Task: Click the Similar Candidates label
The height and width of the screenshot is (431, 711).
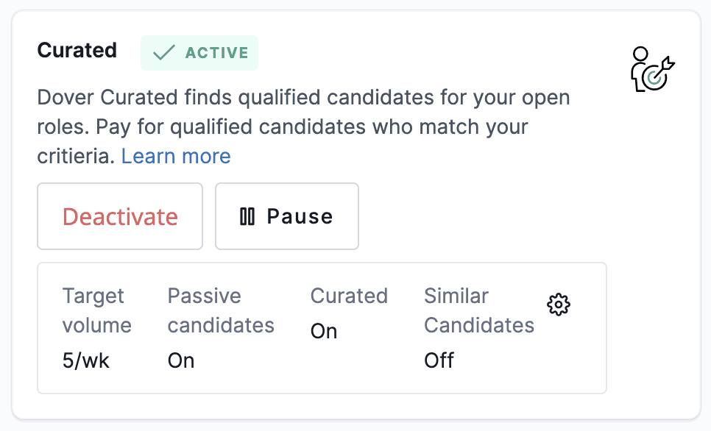Action: [x=479, y=310]
